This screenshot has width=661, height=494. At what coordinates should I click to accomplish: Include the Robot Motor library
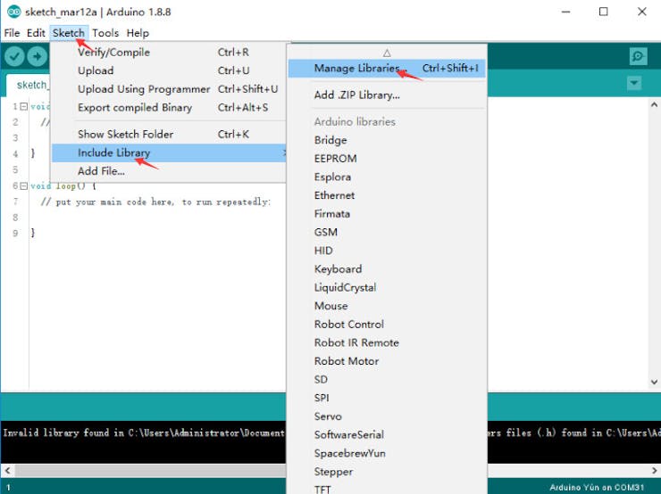tap(387, 361)
